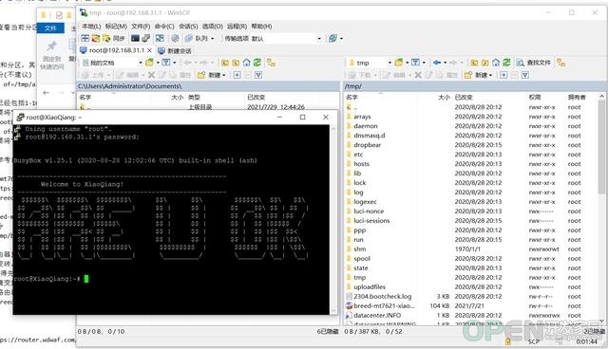Click the synchronize (同步) toolbar button
The width and height of the screenshot is (608, 349).
(114, 38)
